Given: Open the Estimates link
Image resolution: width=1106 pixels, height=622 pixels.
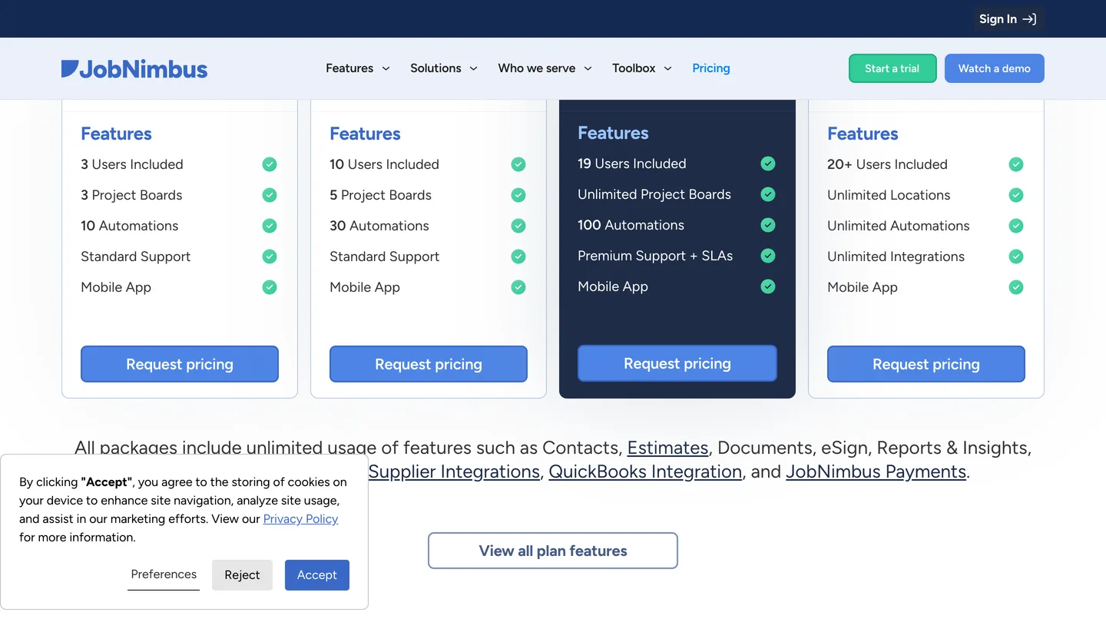Looking at the screenshot, I should pyautogui.click(x=667, y=448).
